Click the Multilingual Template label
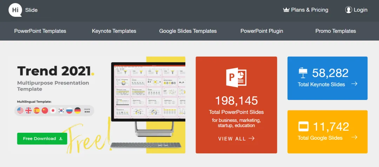 click(x=34, y=102)
